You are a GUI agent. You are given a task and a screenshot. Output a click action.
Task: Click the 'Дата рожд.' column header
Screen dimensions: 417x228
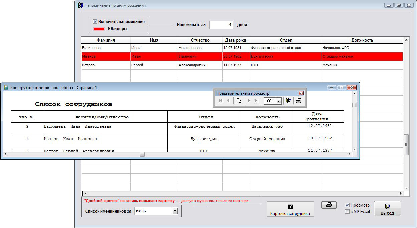[x=236, y=40]
